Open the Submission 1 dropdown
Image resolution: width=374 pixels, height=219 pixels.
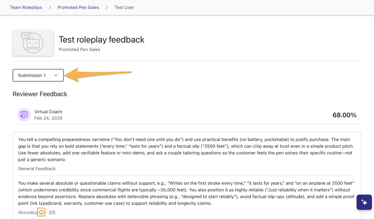pos(38,75)
